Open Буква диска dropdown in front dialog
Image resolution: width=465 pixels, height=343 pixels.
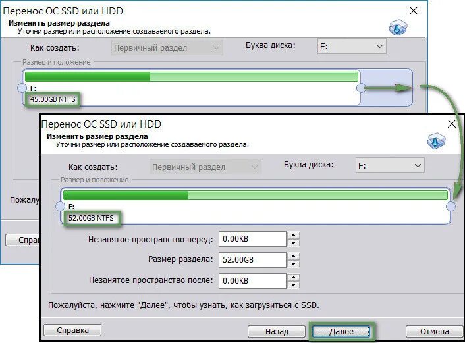pos(390,165)
